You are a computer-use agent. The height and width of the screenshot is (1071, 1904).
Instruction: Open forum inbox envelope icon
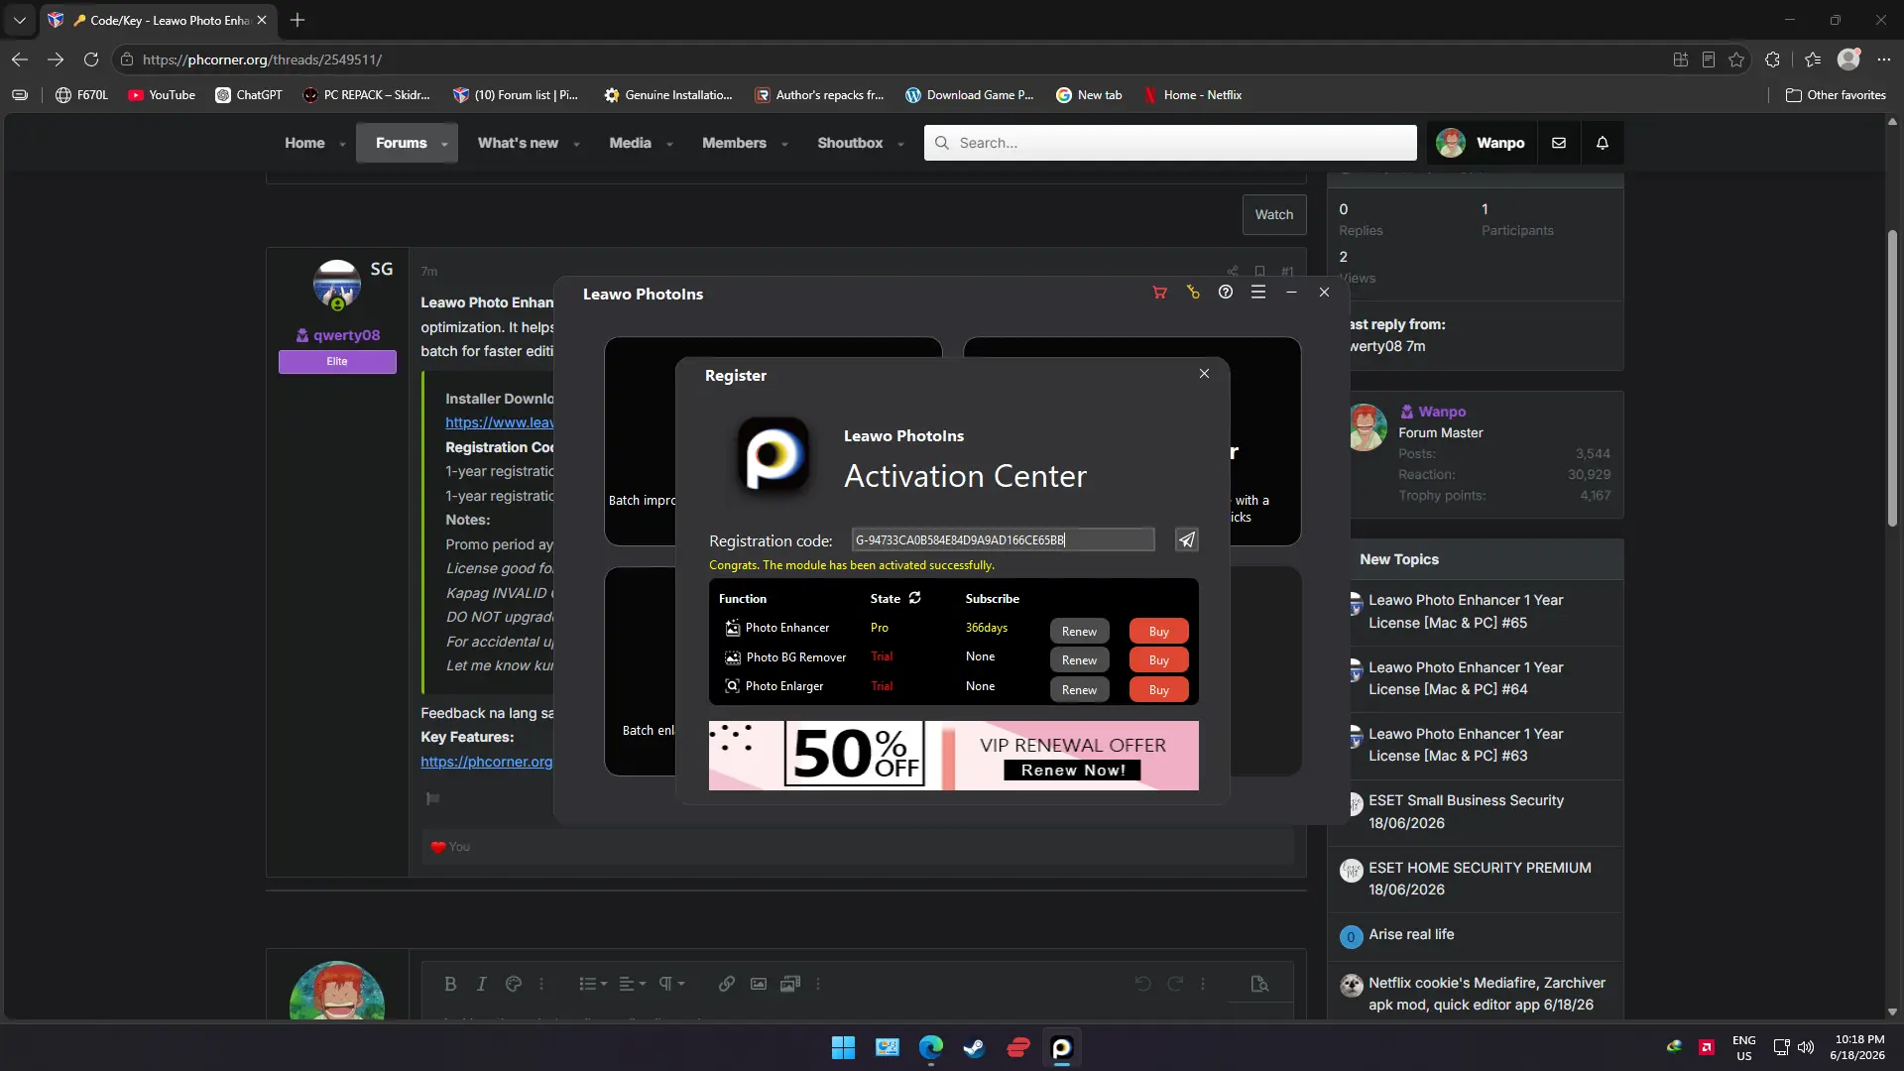tap(1559, 143)
